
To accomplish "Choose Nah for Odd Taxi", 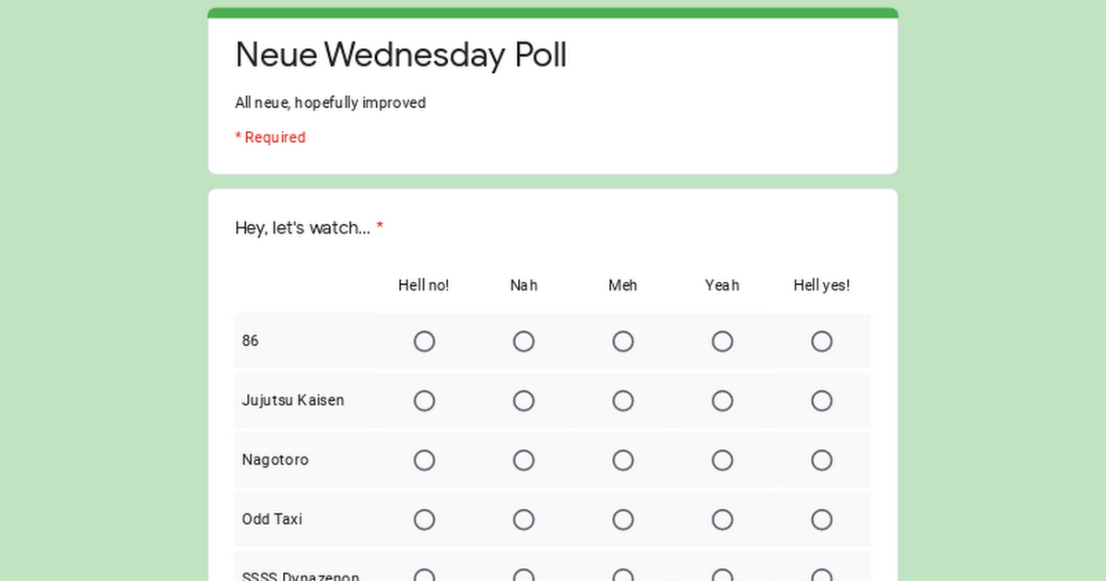I will click(524, 519).
